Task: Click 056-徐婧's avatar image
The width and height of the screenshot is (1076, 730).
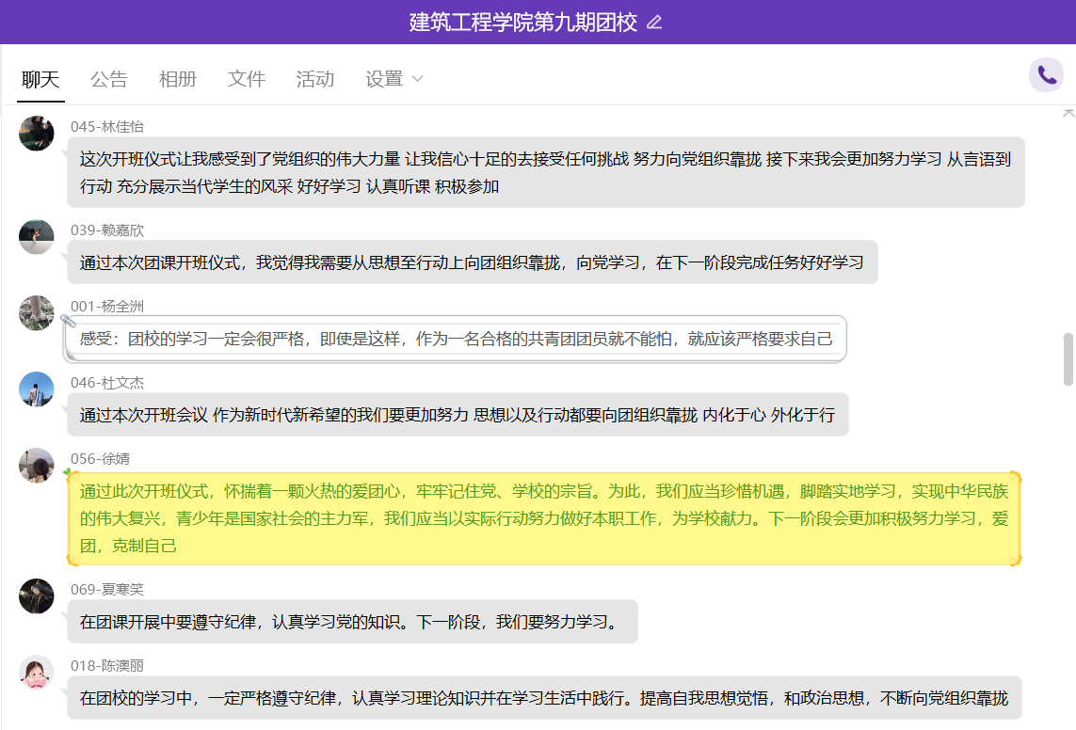Action: click(x=37, y=465)
